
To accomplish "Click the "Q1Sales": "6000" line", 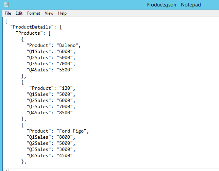I will click(x=51, y=52).
